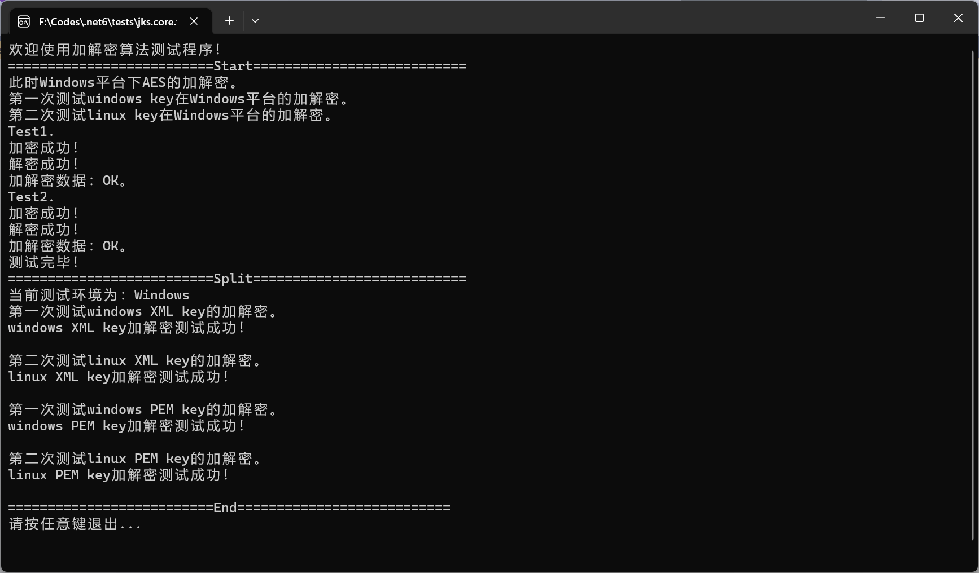The width and height of the screenshot is (979, 573).
Task: Click the Test1. output line
Action: click(x=31, y=132)
